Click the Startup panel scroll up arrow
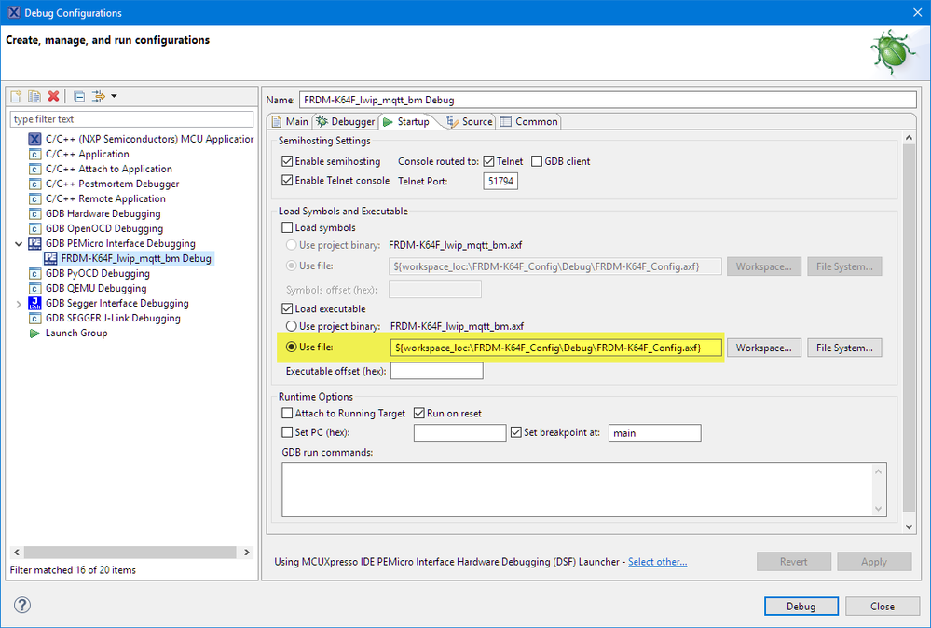 pos(909,138)
